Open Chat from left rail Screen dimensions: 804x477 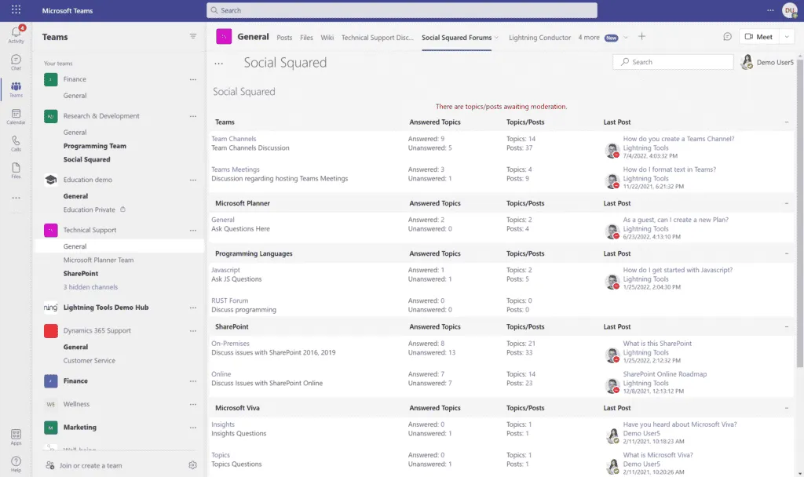pyautogui.click(x=16, y=62)
